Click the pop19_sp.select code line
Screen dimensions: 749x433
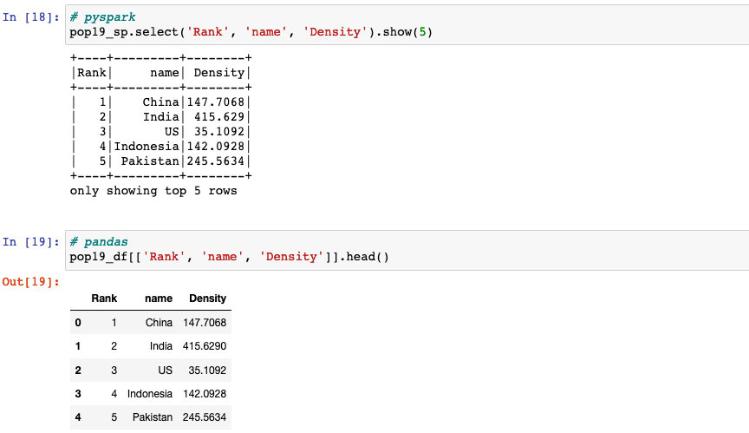pyautogui.click(x=251, y=32)
